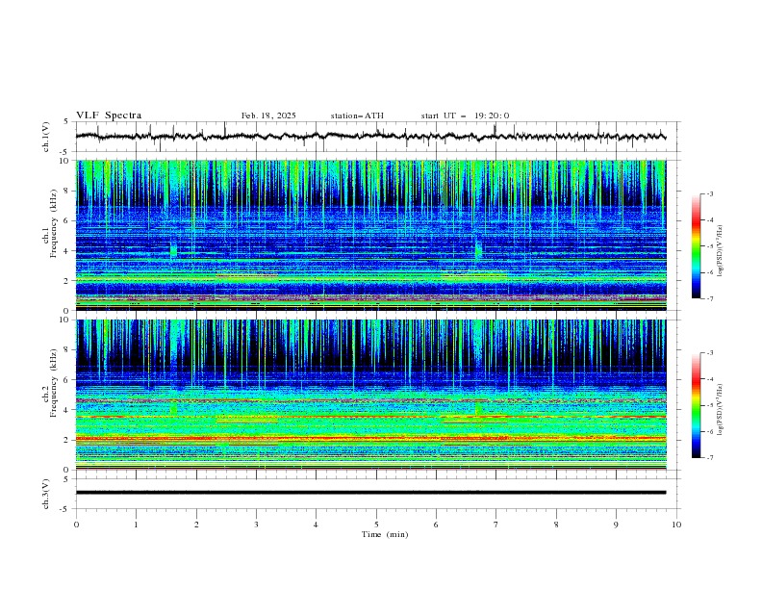The image size is (762, 589).
Task: Click the ch.1(V) waveform trace
Action: (x=370, y=136)
